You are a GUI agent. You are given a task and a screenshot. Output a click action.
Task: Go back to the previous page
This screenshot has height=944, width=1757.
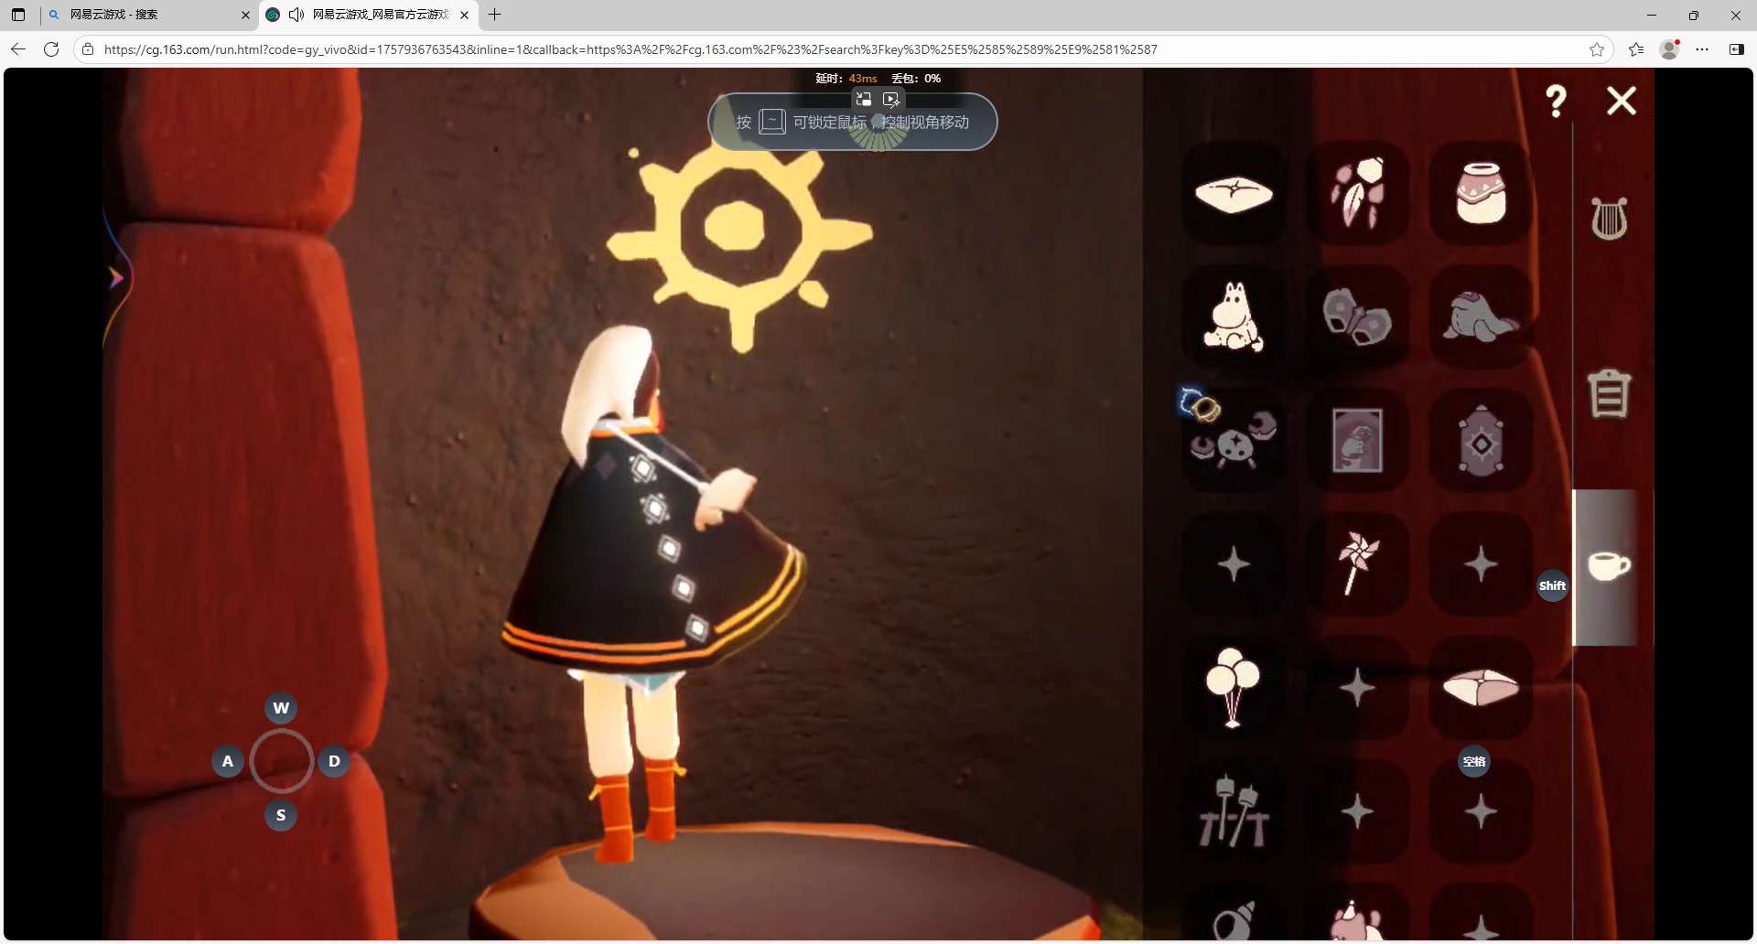pos(18,49)
